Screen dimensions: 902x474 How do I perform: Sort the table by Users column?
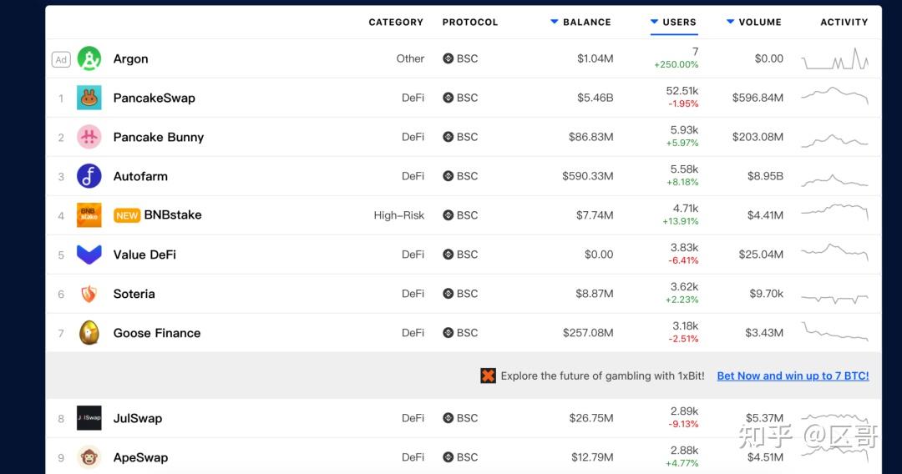(678, 23)
